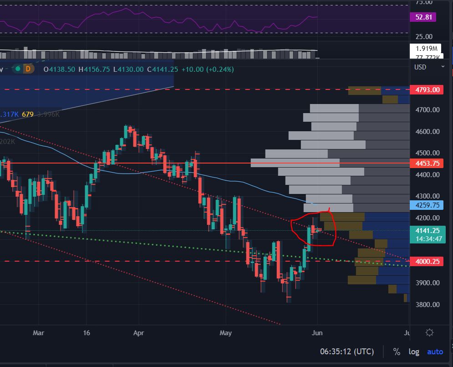Click the 4500.00 price axis label
This screenshot has width=453, height=367.
(x=428, y=153)
